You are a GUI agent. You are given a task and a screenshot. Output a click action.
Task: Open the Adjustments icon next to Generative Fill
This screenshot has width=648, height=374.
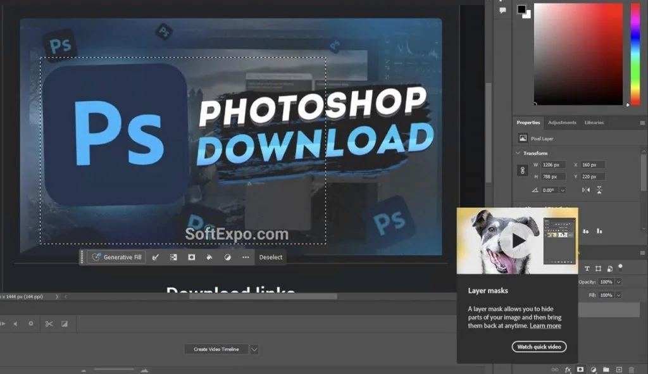pos(173,257)
